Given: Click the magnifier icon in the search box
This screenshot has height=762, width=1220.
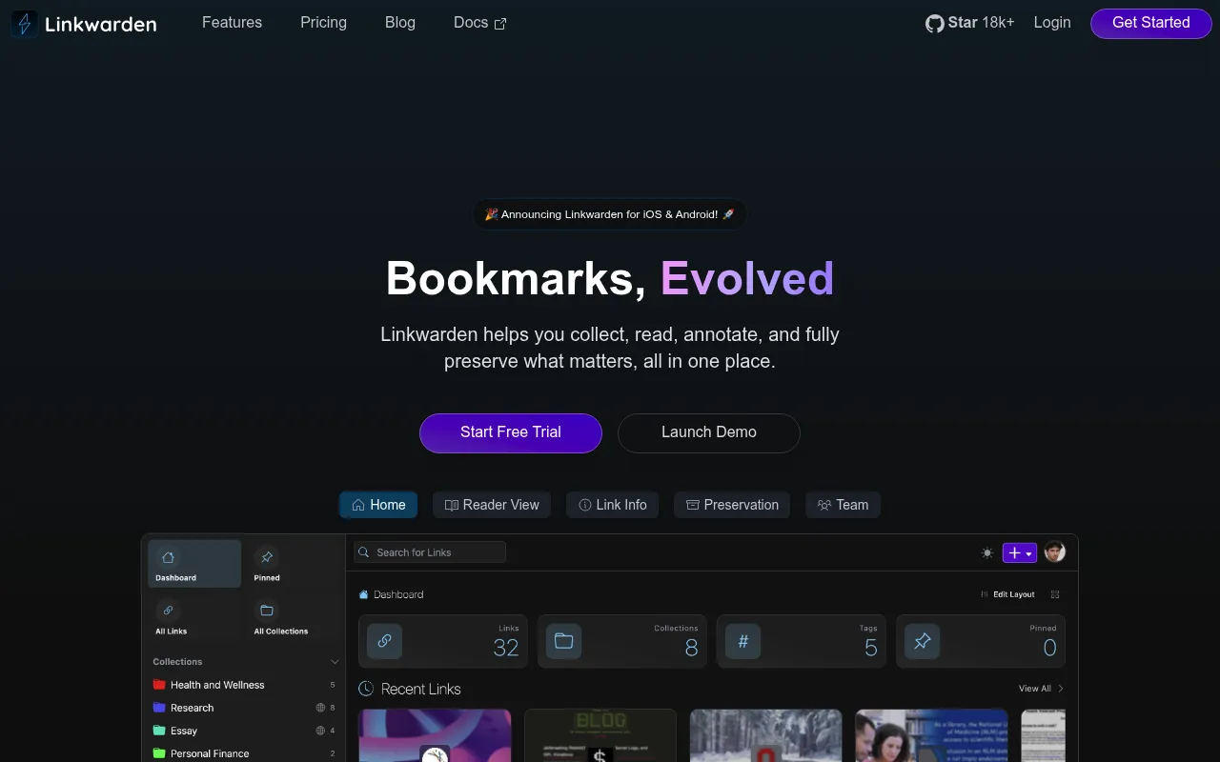Looking at the screenshot, I should click(x=363, y=552).
